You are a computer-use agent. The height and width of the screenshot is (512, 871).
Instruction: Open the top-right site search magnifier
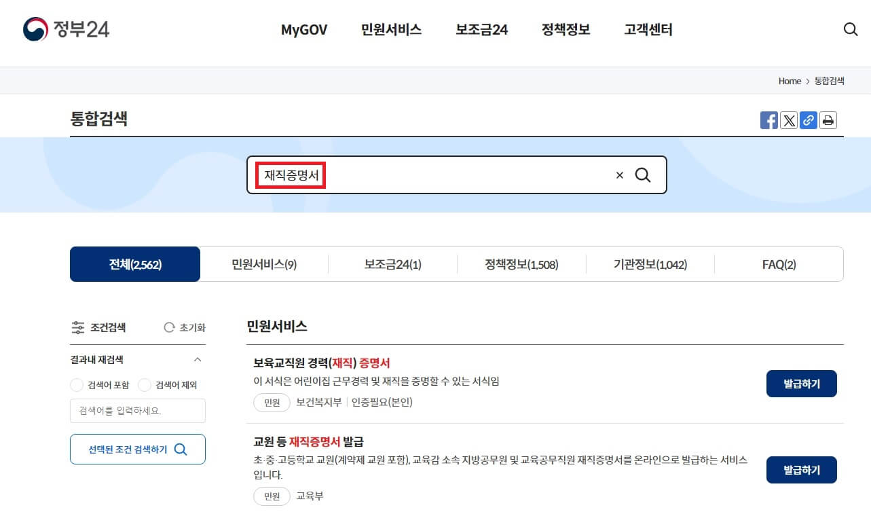pos(850,29)
